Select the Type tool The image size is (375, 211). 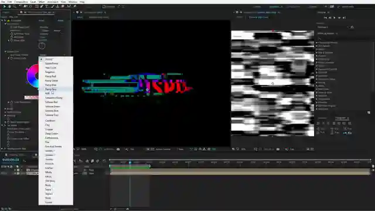point(47,6)
